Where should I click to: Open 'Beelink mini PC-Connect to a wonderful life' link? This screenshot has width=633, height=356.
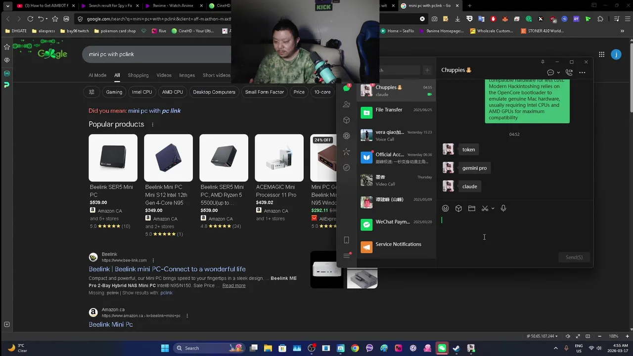167,269
